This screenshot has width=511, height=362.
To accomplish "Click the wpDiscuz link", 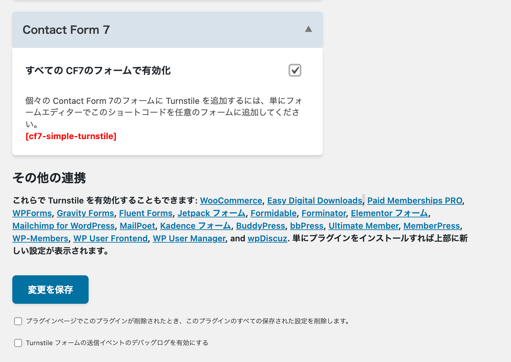I will (267, 238).
